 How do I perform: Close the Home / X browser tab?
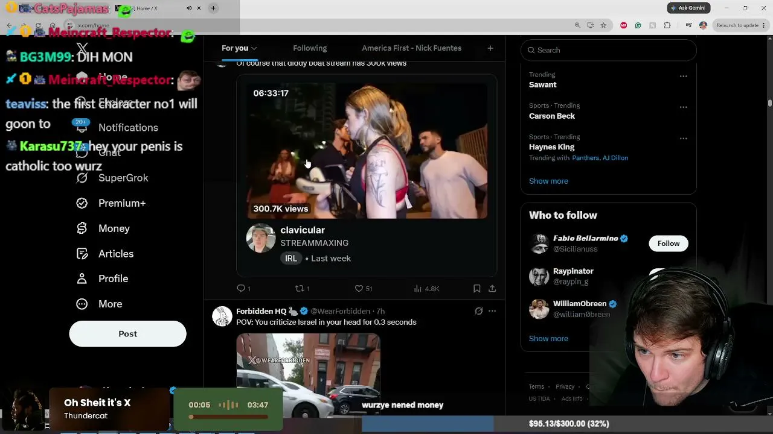(199, 8)
